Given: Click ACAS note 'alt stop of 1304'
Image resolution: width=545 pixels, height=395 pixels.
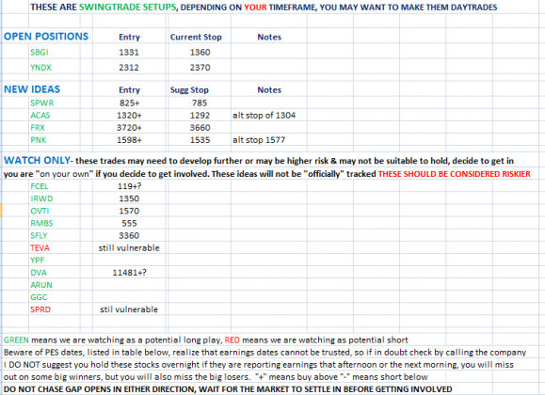Looking at the screenshot, I should [264, 116].
